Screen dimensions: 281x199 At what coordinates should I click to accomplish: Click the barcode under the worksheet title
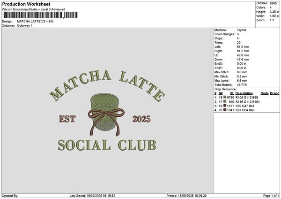40,15
